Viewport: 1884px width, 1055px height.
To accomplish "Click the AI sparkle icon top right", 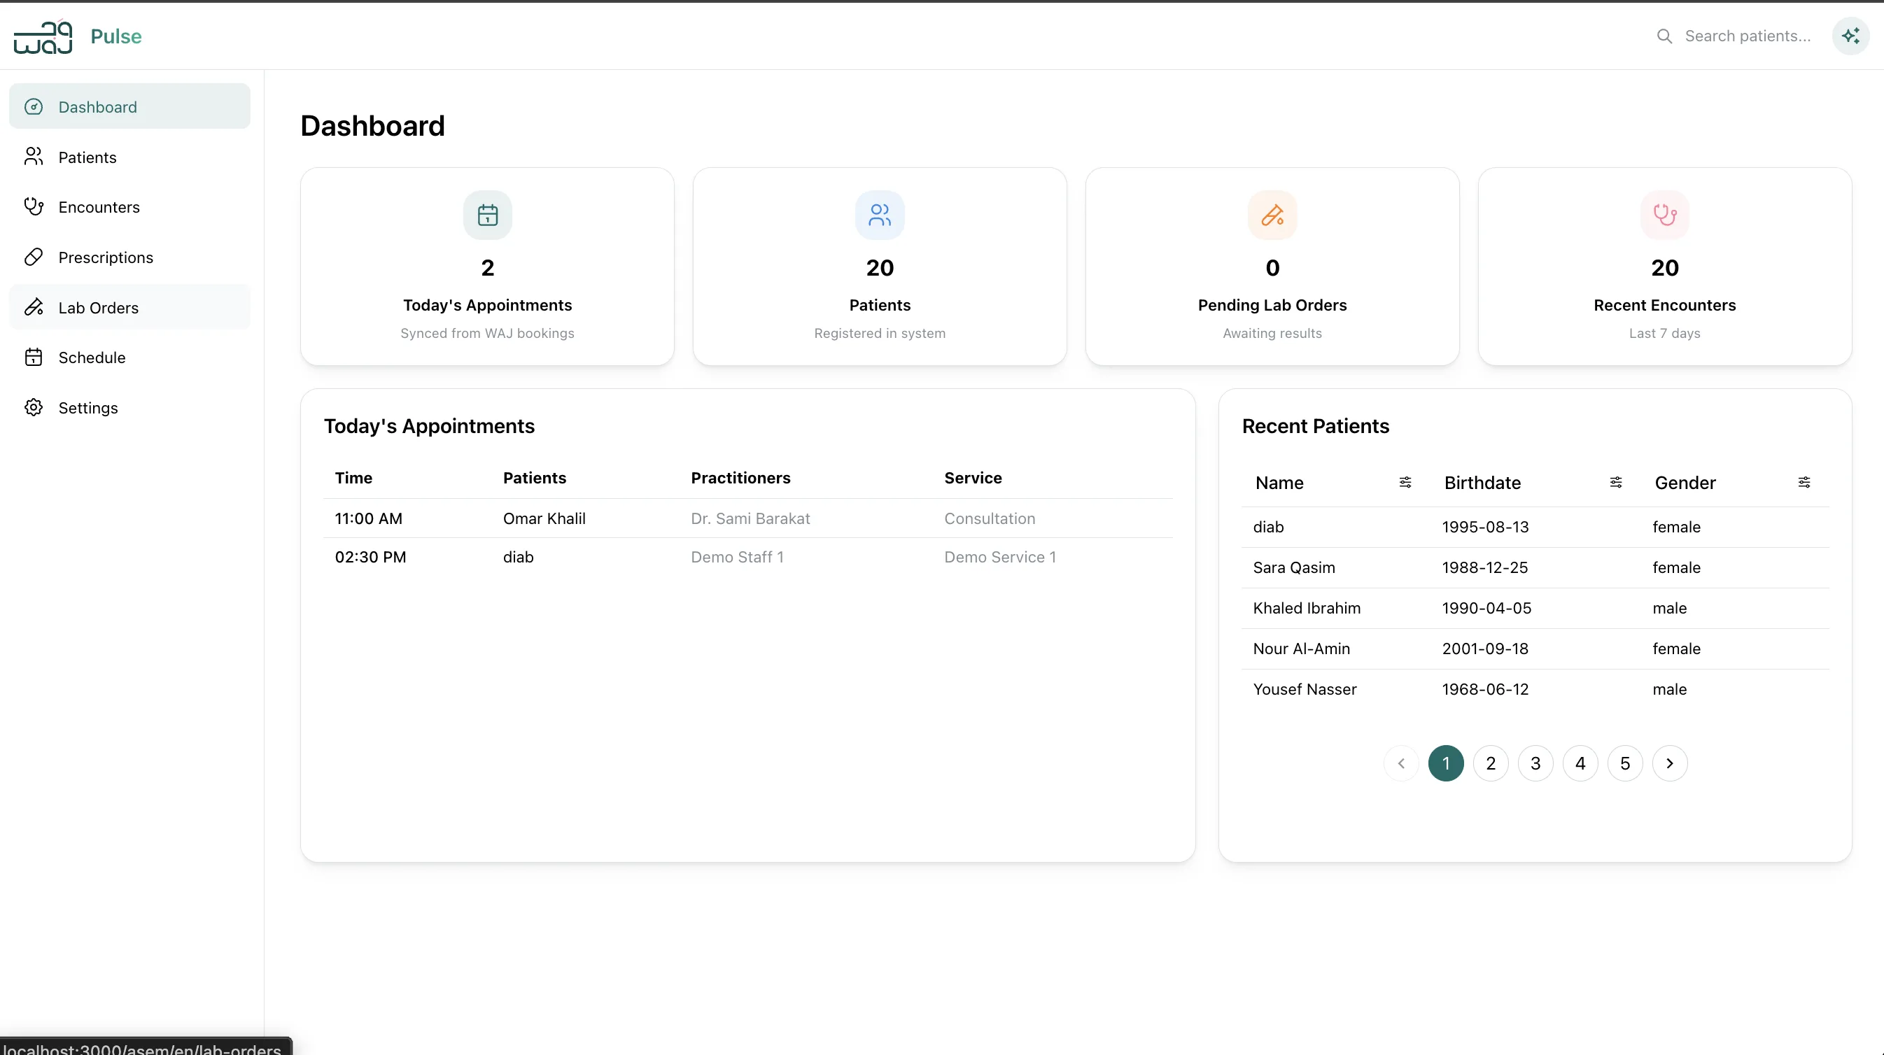I will coord(1850,36).
